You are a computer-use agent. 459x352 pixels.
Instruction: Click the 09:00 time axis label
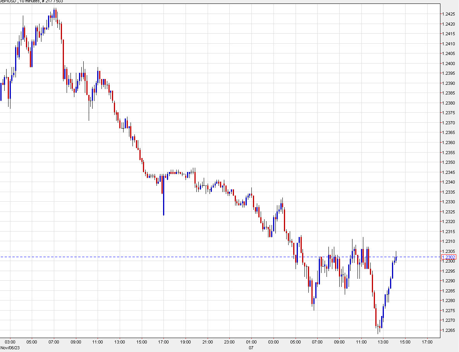[76, 342]
